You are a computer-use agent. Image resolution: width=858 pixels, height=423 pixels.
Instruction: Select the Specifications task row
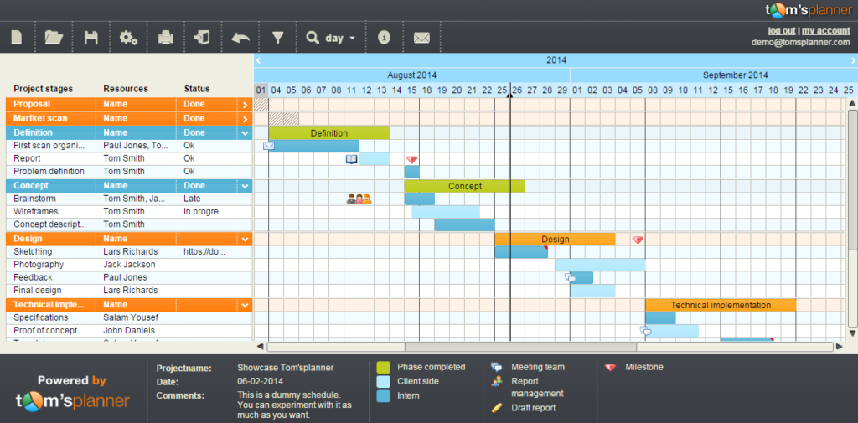[x=129, y=317]
